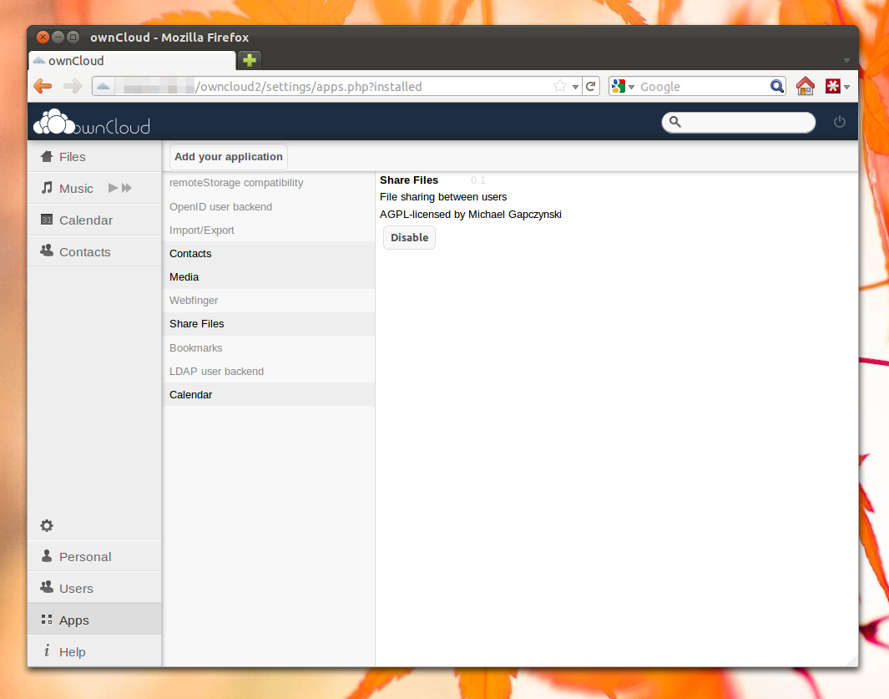Screen dimensions: 889x699
Task: Select OpenID user backend in the app list
Action: [268, 207]
